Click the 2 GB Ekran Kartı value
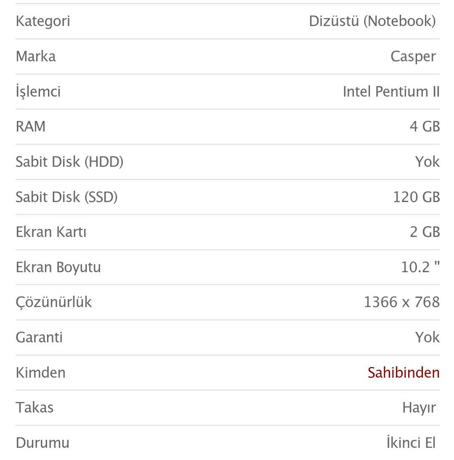The image size is (454, 460). 425,232
